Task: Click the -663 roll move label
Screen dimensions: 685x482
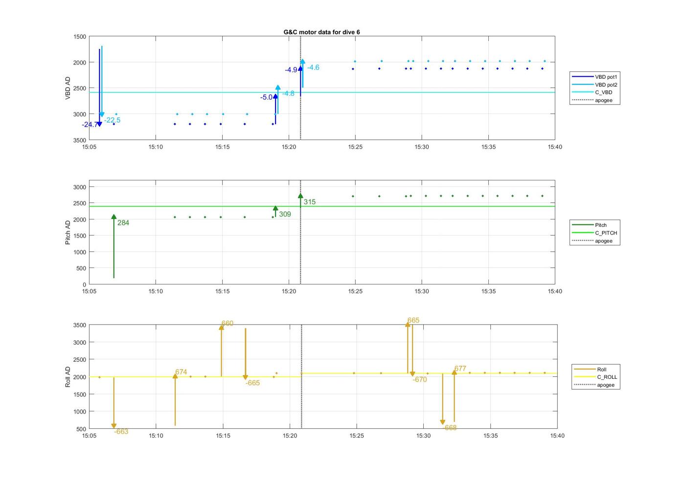Action: click(121, 432)
